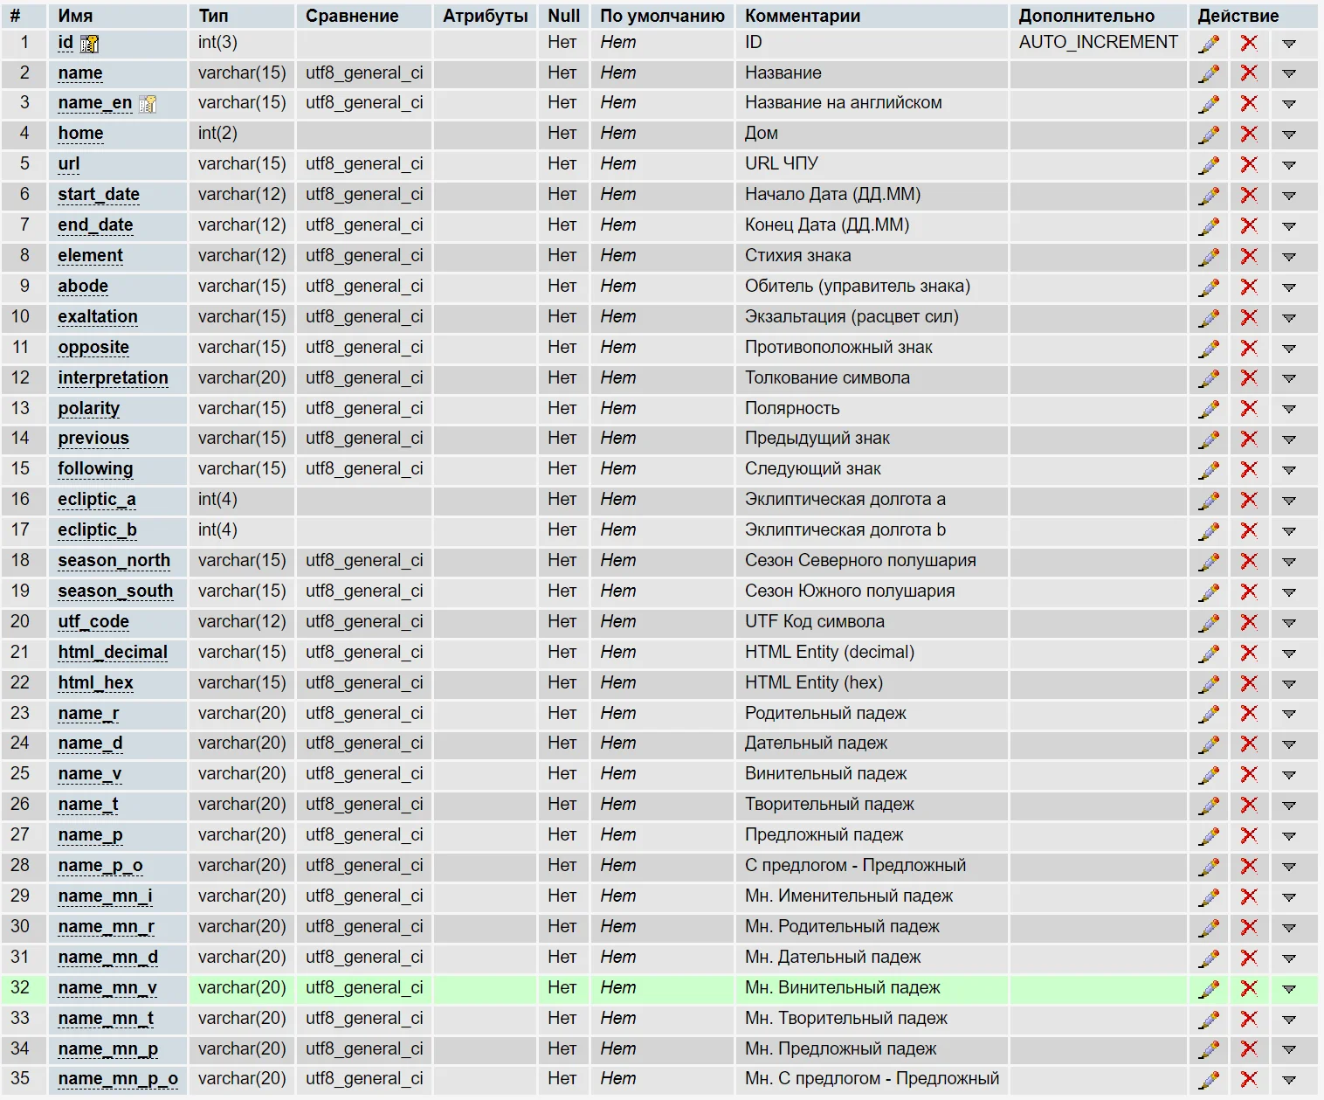Image resolution: width=1324 pixels, height=1100 pixels.
Task: Click the AUTO_INCREMENT cell
Action: tap(1098, 42)
